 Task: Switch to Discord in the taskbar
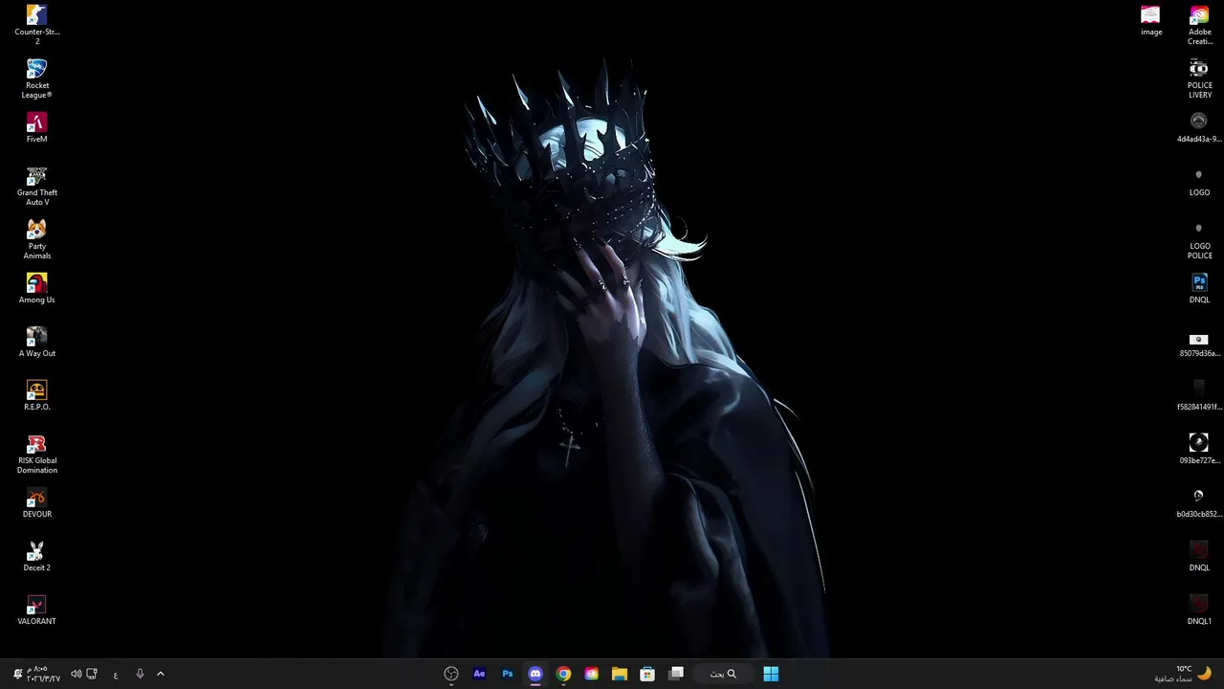coord(535,674)
